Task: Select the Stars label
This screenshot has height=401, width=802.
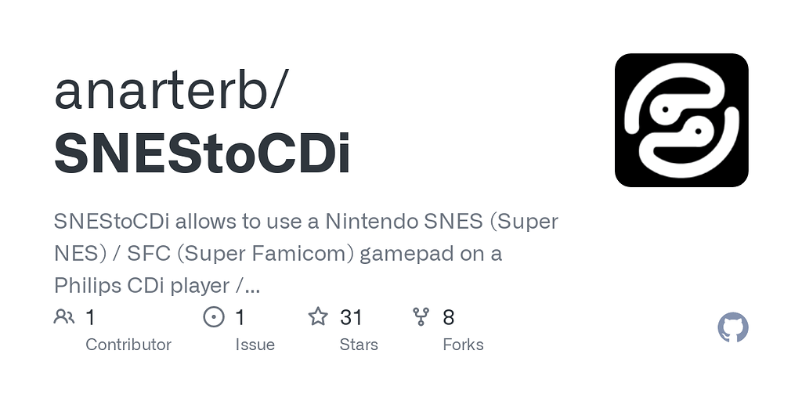Action: point(359,345)
